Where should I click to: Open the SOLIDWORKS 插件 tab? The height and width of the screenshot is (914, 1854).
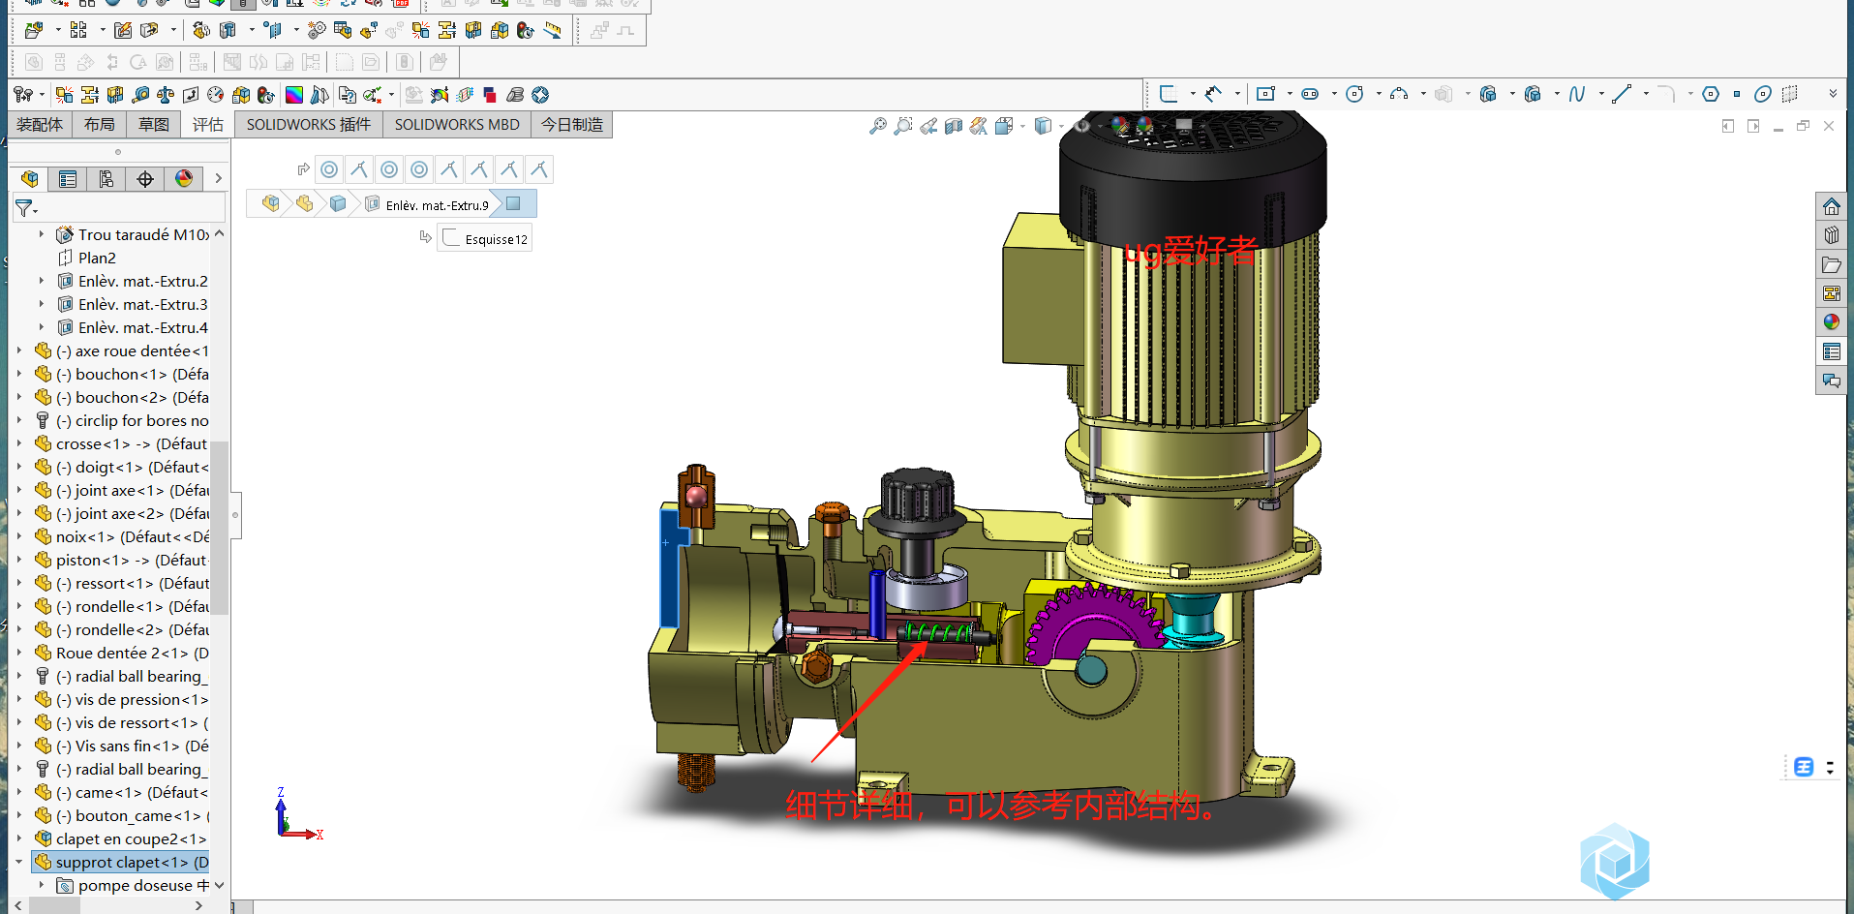(x=308, y=124)
